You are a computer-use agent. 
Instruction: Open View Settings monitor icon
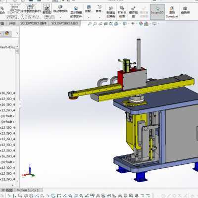point(154,24)
